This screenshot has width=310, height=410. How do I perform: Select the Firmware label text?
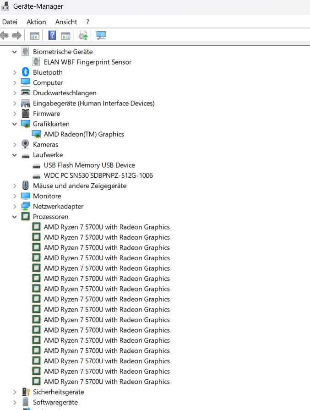47,114
